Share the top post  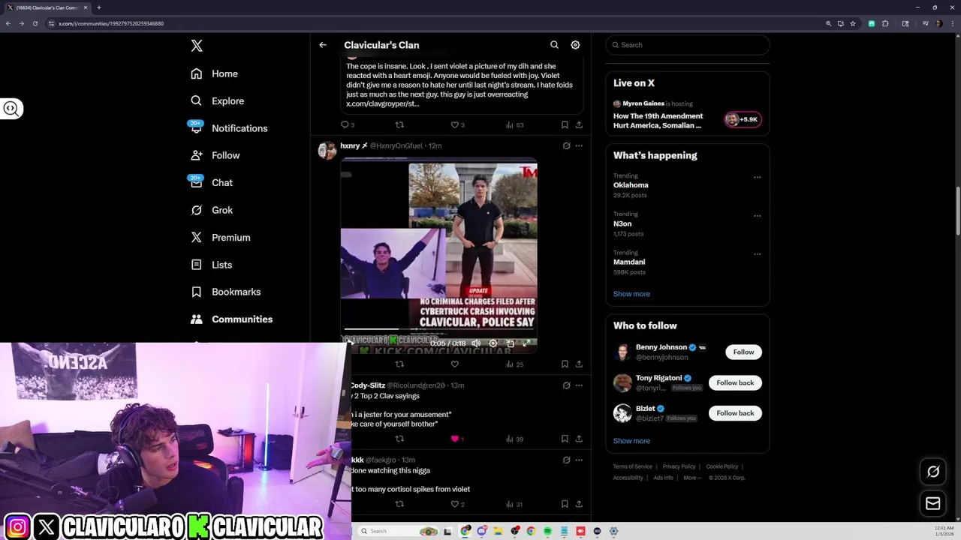(x=579, y=124)
